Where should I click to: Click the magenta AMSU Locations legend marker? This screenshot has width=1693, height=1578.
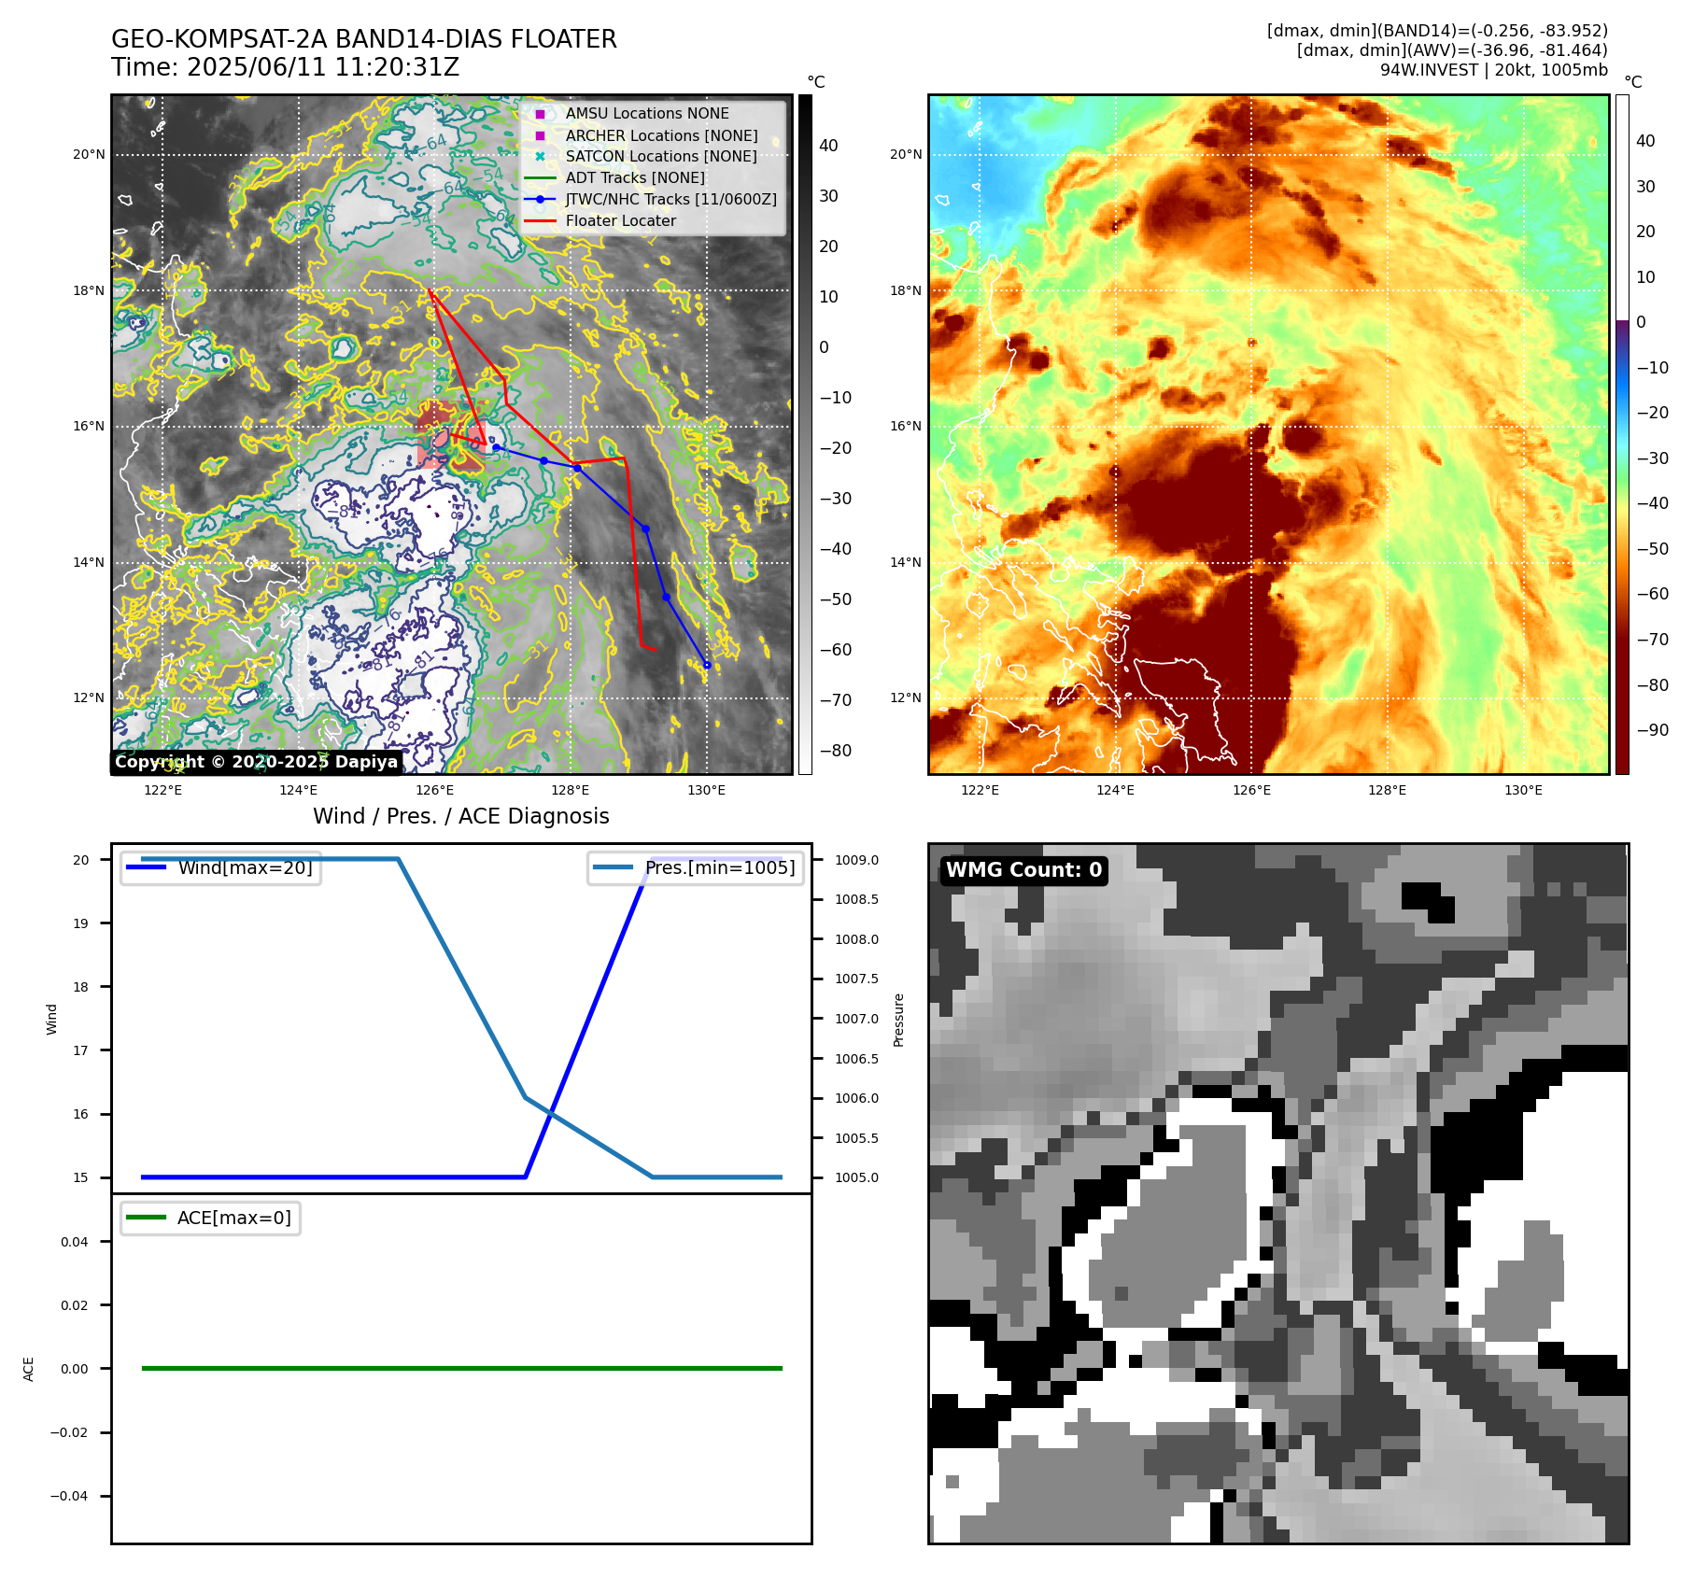click(x=540, y=114)
